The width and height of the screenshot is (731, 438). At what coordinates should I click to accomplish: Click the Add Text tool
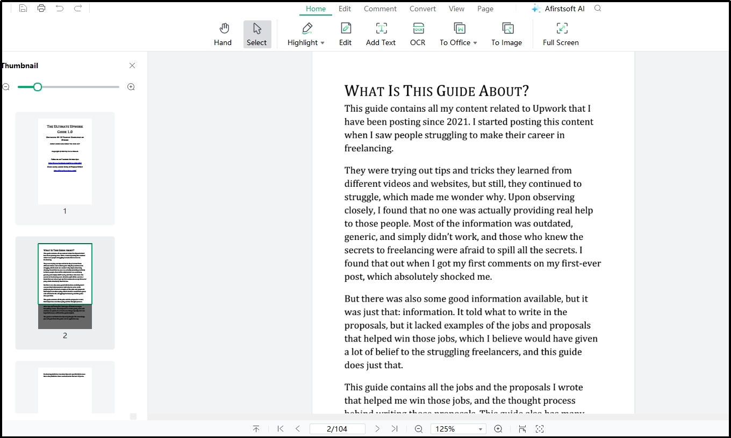(381, 35)
